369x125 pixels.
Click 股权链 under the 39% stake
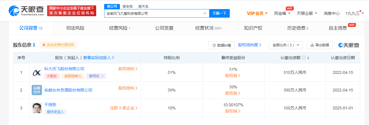[233, 93]
